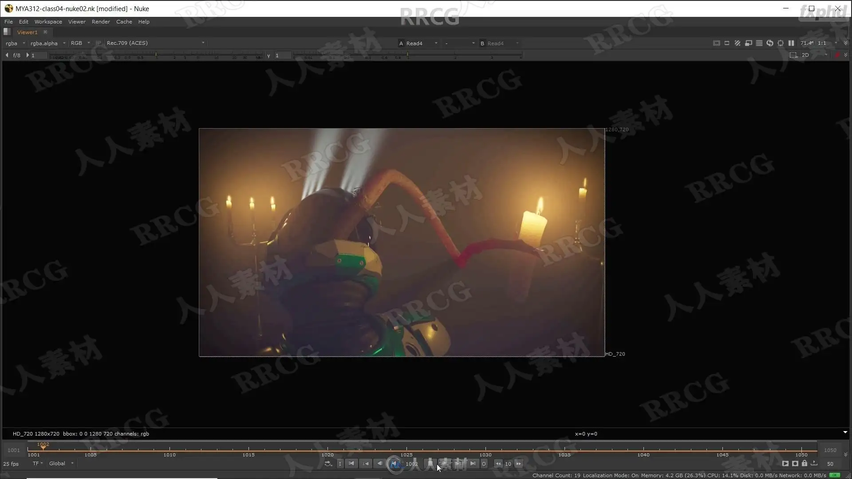Click the timeline end frame 1050 field
Screen dimensions: 852x479
(x=830, y=450)
